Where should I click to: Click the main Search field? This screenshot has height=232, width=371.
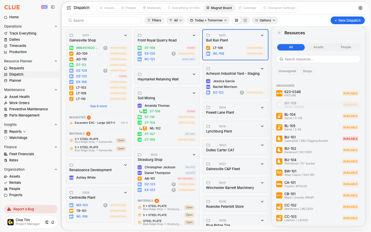point(104,20)
